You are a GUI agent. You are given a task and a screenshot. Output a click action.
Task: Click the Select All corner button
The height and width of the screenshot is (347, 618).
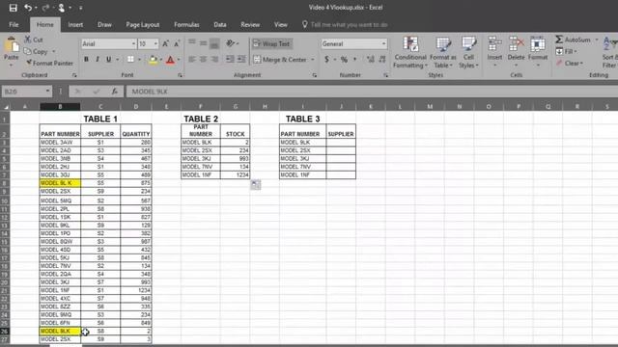5,107
